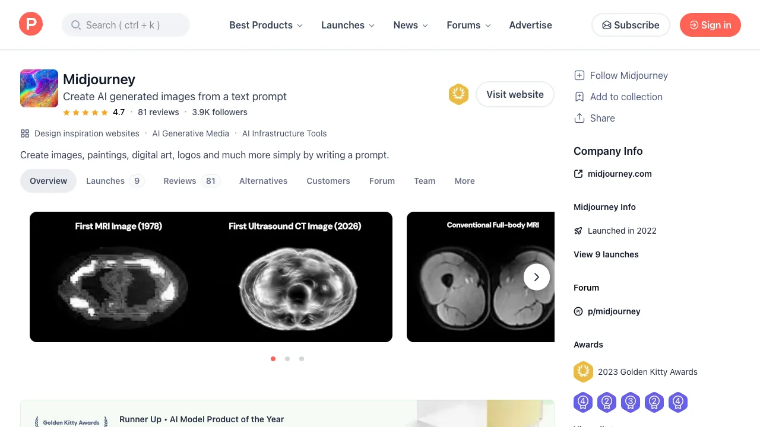Click the Visit website button
Viewport: 760px width, 427px height.
(x=515, y=94)
